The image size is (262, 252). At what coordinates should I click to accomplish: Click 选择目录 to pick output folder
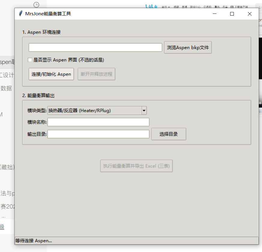(x=169, y=134)
